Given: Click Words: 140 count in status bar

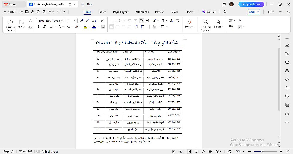Looking at the screenshot, I should [x=25, y=151].
